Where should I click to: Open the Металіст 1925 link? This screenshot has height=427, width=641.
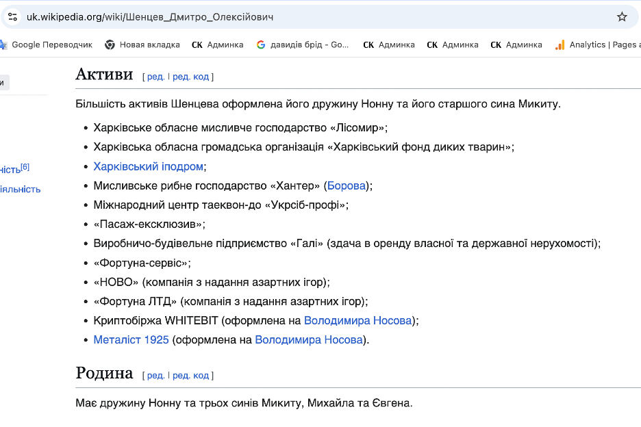tap(131, 340)
